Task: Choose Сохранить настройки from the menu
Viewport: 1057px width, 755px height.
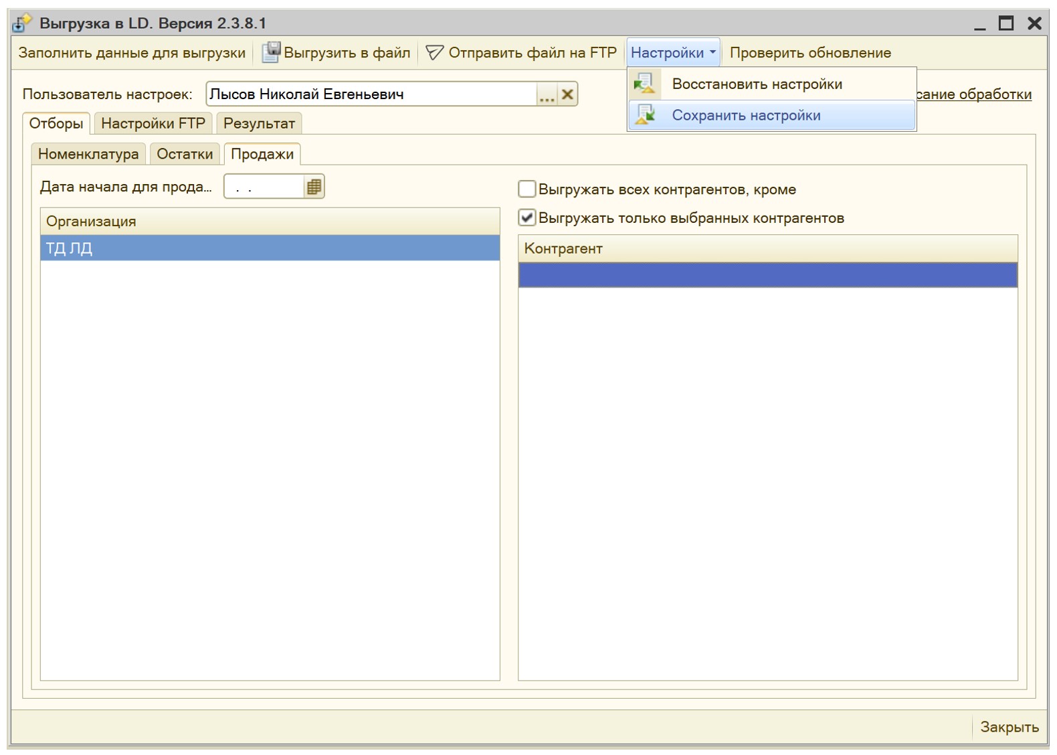Action: 746,115
